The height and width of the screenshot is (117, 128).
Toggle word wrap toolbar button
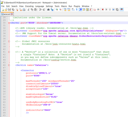tap(73, 10)
